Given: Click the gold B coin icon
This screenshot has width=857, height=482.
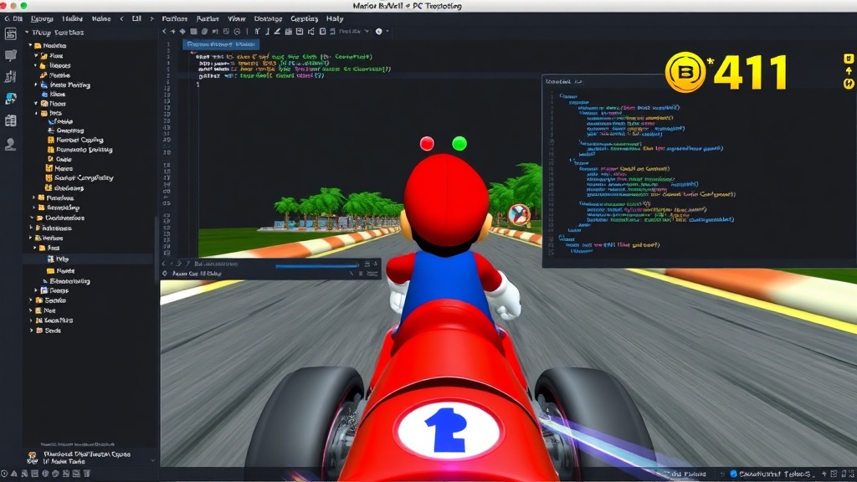Looking at the screenshot, I should point(685,72).
